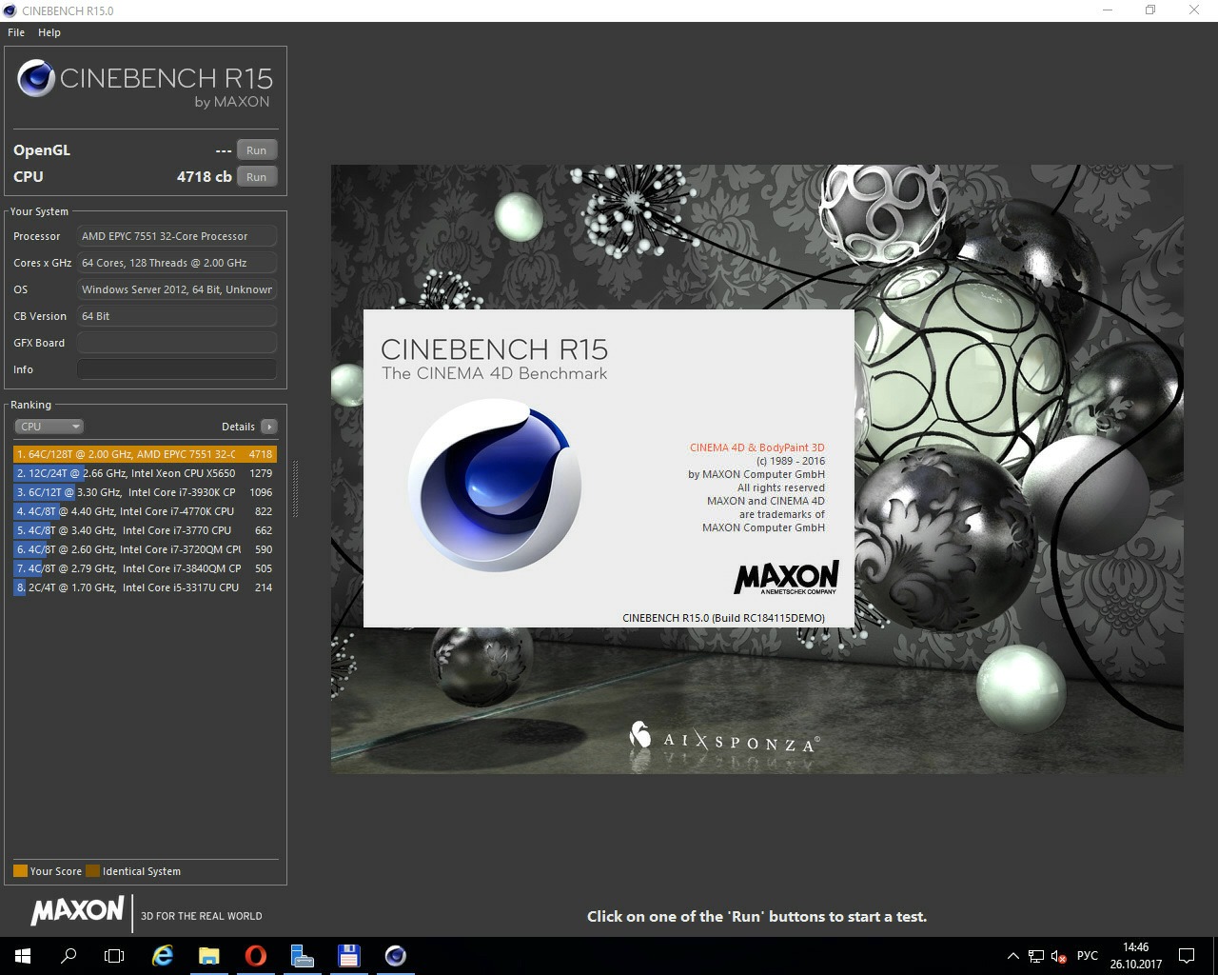
Task: Click the Cores x GHz field
Action: (x=177, y=263)
